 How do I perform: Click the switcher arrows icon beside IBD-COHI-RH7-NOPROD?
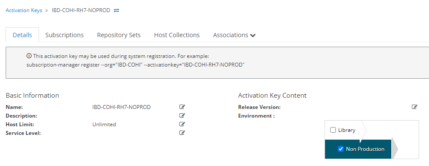point(117,10)
